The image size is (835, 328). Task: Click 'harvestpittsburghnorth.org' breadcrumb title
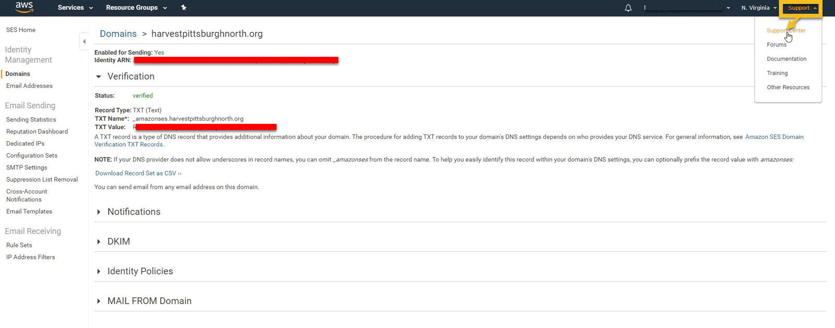(x=207, y=34)
